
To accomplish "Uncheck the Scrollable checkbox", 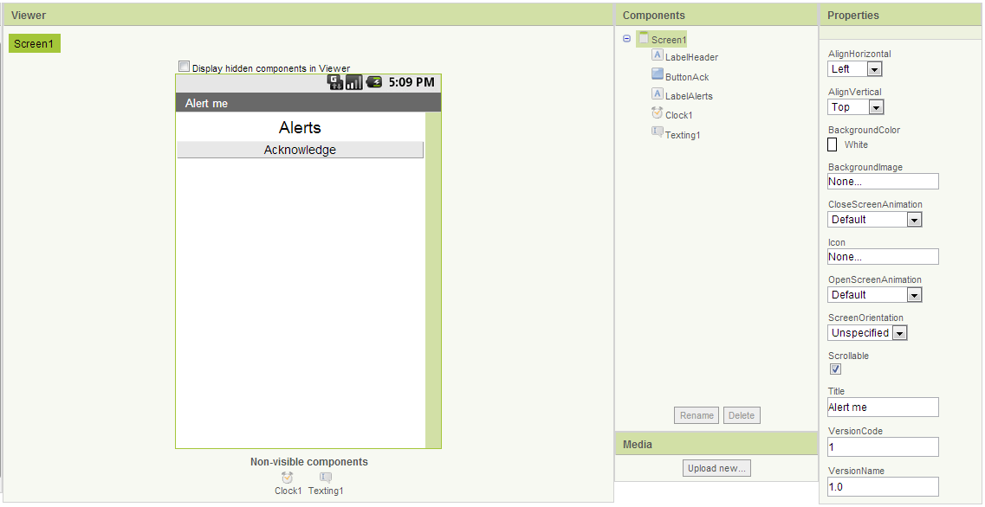I will coord(835,369).
